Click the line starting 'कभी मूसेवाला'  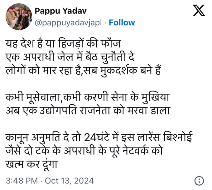coord(88,97)
